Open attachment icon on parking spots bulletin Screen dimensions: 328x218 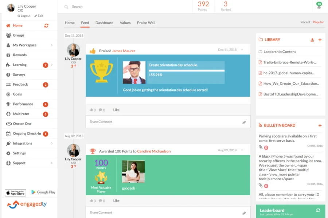click(x=261, y=147)
